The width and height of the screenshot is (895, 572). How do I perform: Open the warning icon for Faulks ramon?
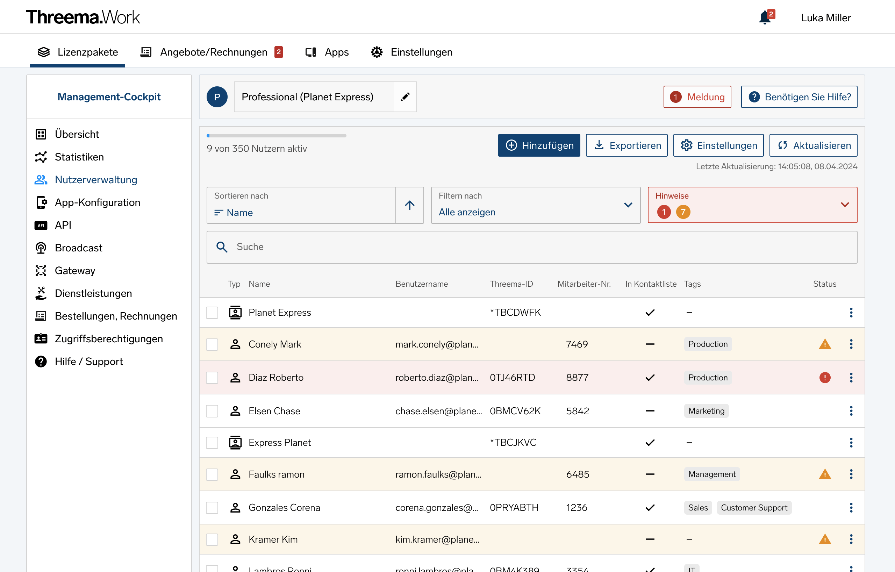[x=825, y=474]
